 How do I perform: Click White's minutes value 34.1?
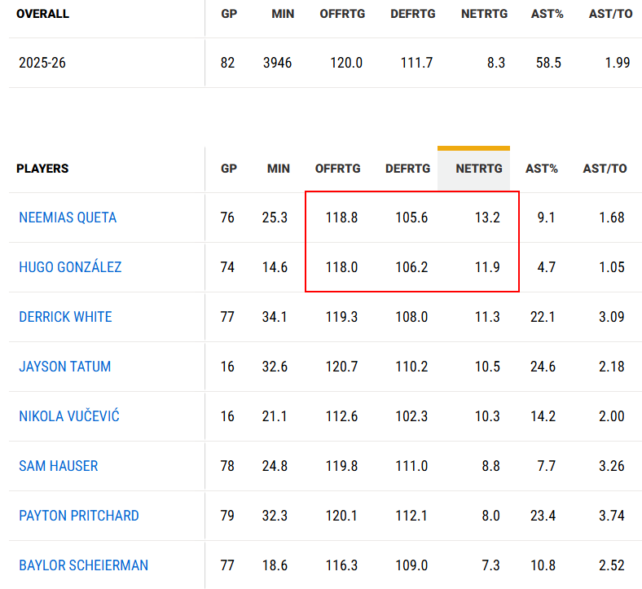point(275,317)
